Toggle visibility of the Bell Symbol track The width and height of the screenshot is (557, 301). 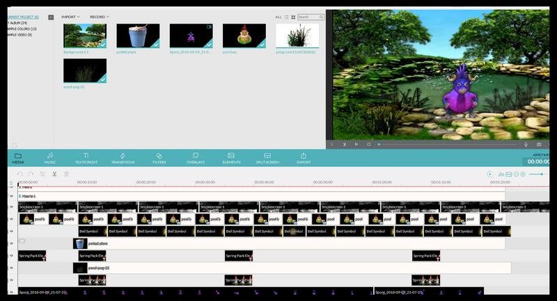(11, 231)
